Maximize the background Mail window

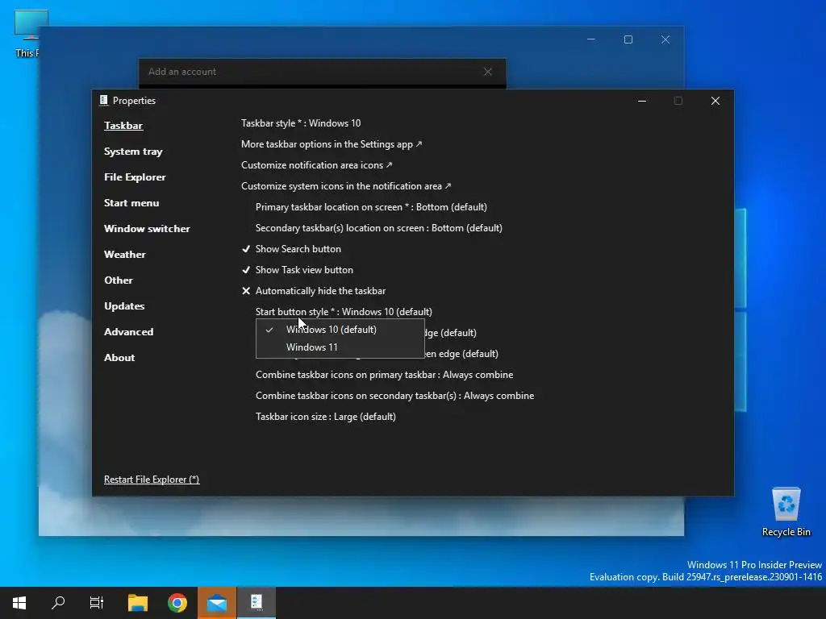(x=628, y=39)
